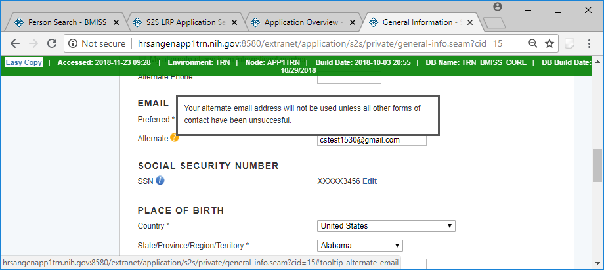604x270 pixels.
Task: Click the Easy Copy link
Action: pyautogui.click(x=24, y=62)
